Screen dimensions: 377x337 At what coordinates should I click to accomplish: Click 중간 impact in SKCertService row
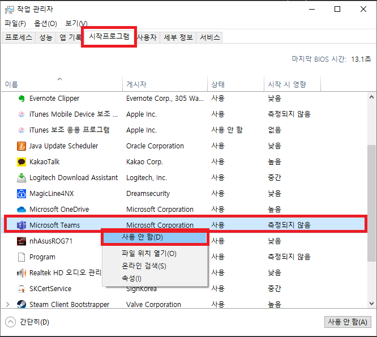[275, 289]
